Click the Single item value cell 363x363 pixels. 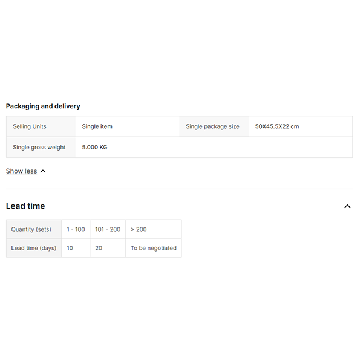tap(97, 126)
